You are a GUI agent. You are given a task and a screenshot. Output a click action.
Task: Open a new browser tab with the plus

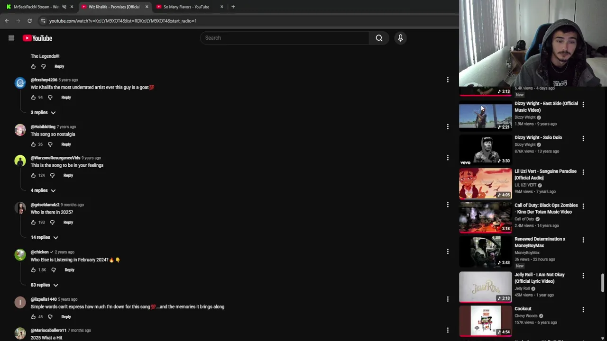[233, 7]
